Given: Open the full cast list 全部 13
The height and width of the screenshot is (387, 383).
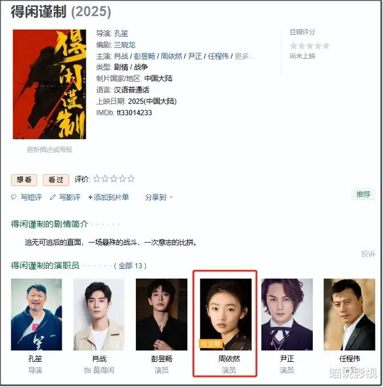Looking at the screenshot, I should coord(130,266).
